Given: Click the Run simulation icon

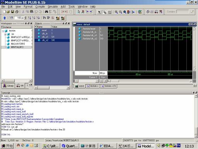Looking at the screenshot, I should coord(29,18).
